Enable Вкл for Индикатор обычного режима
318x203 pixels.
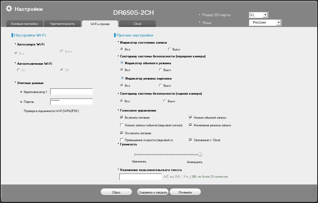[x=122, y=70]
